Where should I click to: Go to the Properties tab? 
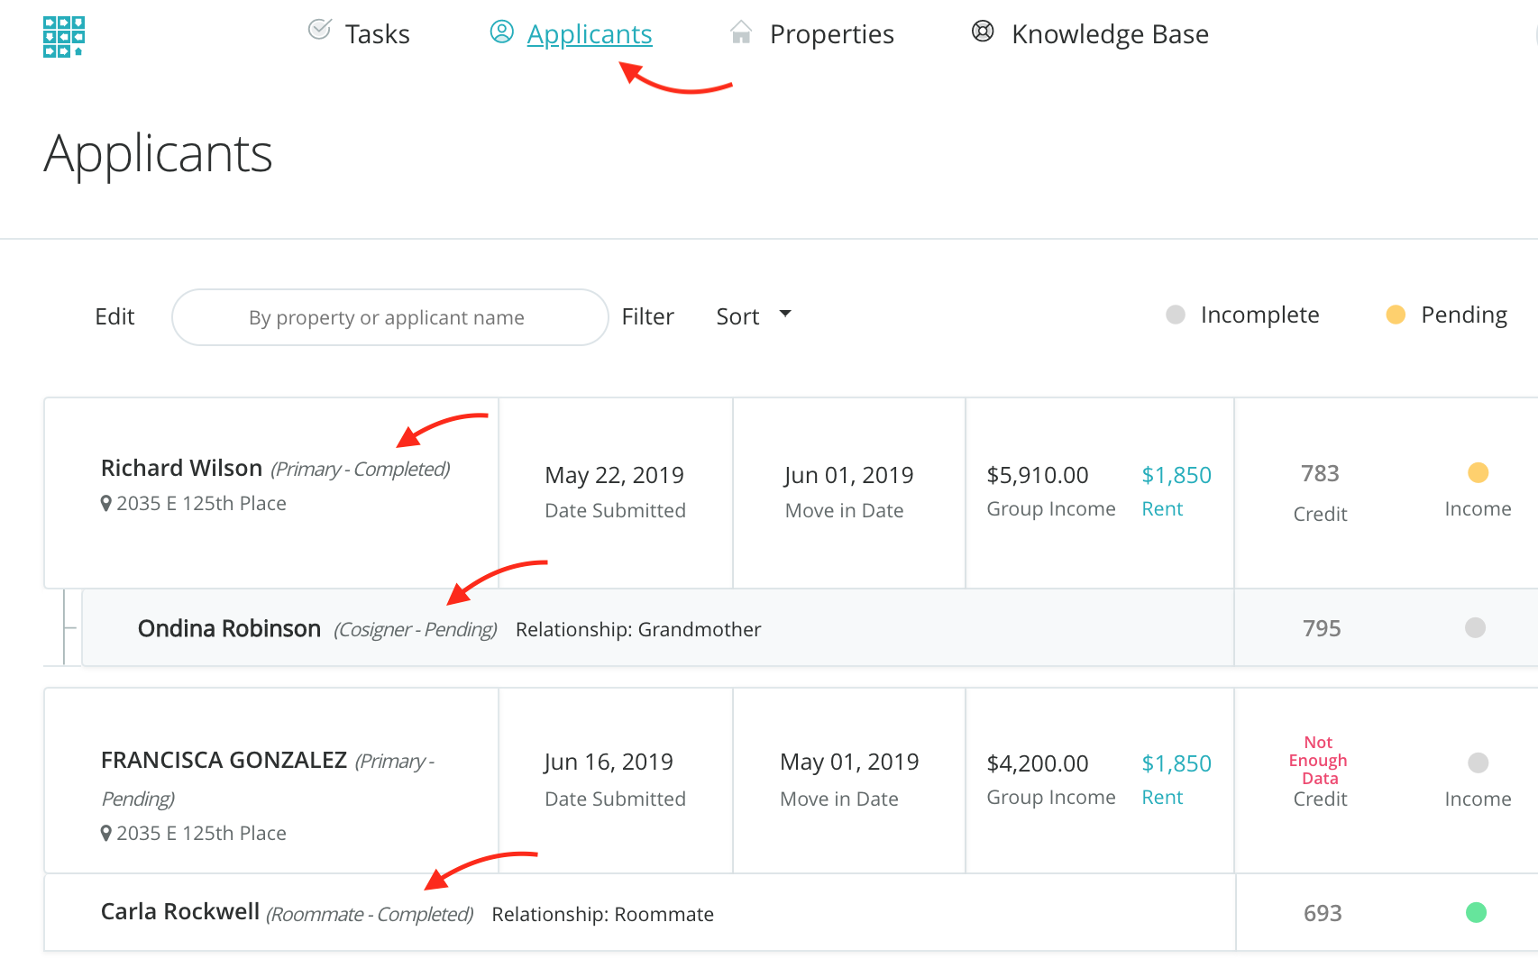830,34
